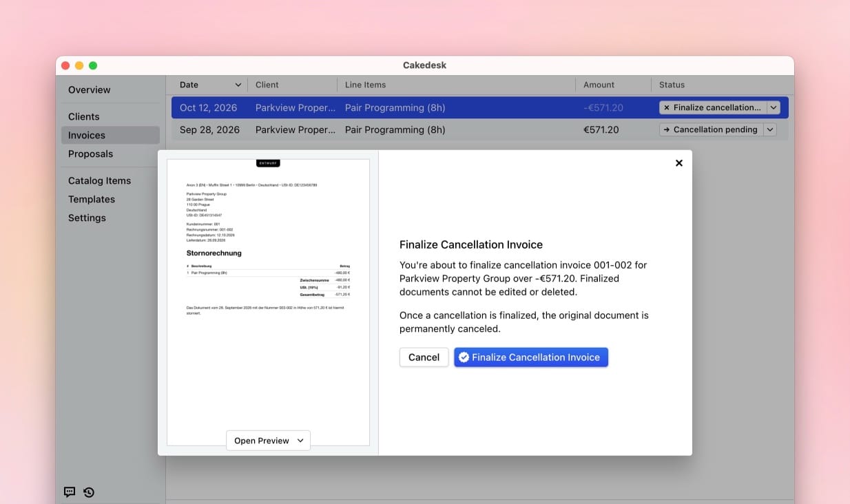Click the Stornorechnung document preview thumbnail
The image size is (850, 504).
(x=268, y=302)
